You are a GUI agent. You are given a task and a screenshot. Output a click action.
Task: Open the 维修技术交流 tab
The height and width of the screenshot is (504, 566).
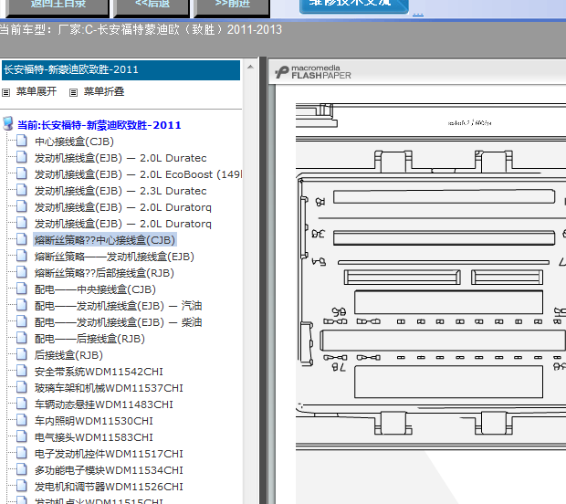click(x=353, y=5)
